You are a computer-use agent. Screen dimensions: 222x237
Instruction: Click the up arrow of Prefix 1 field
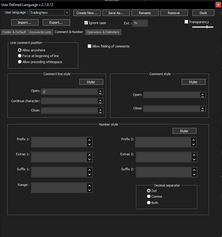pyautogui.click(x=90, y=140)
